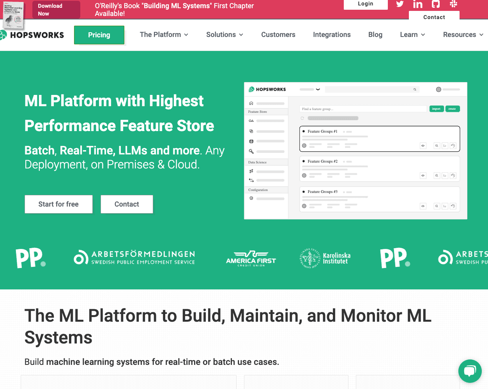Viewport: 488px width, 389px height.
Task: Expand the Resources dropdown
Action: 463,35
